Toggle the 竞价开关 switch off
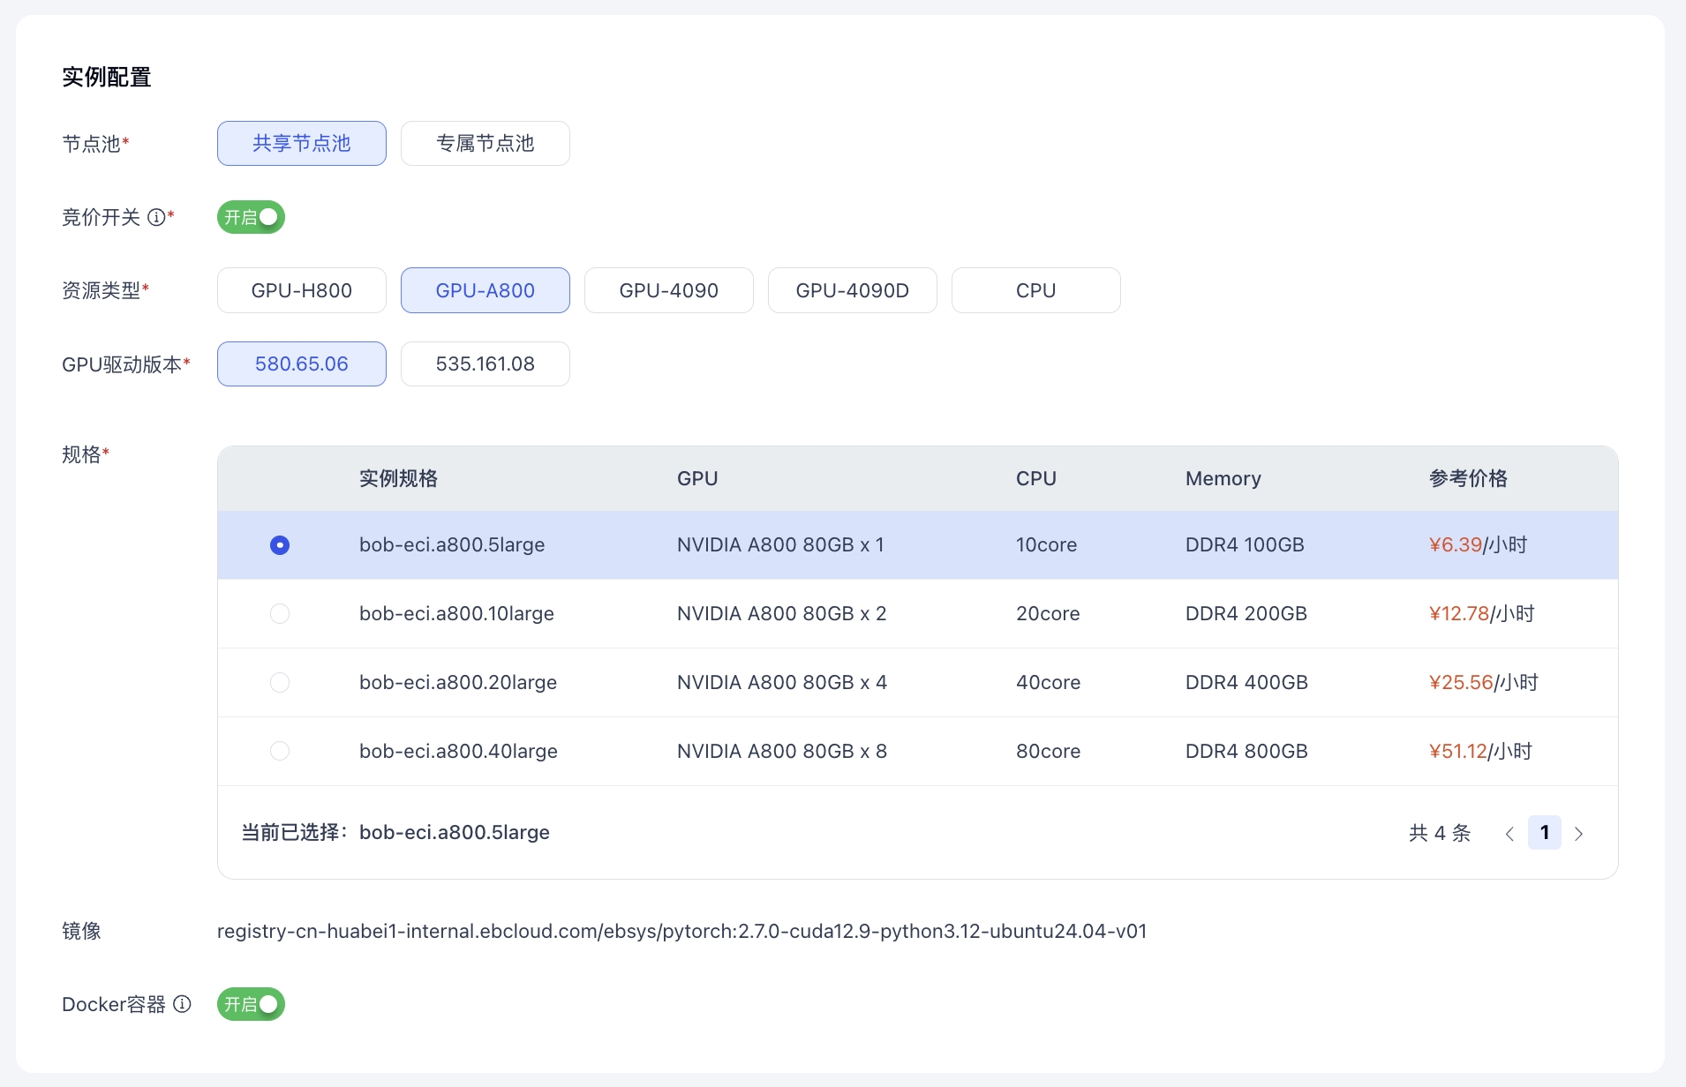1686x1087 pixels. click(x=251, y=217)
